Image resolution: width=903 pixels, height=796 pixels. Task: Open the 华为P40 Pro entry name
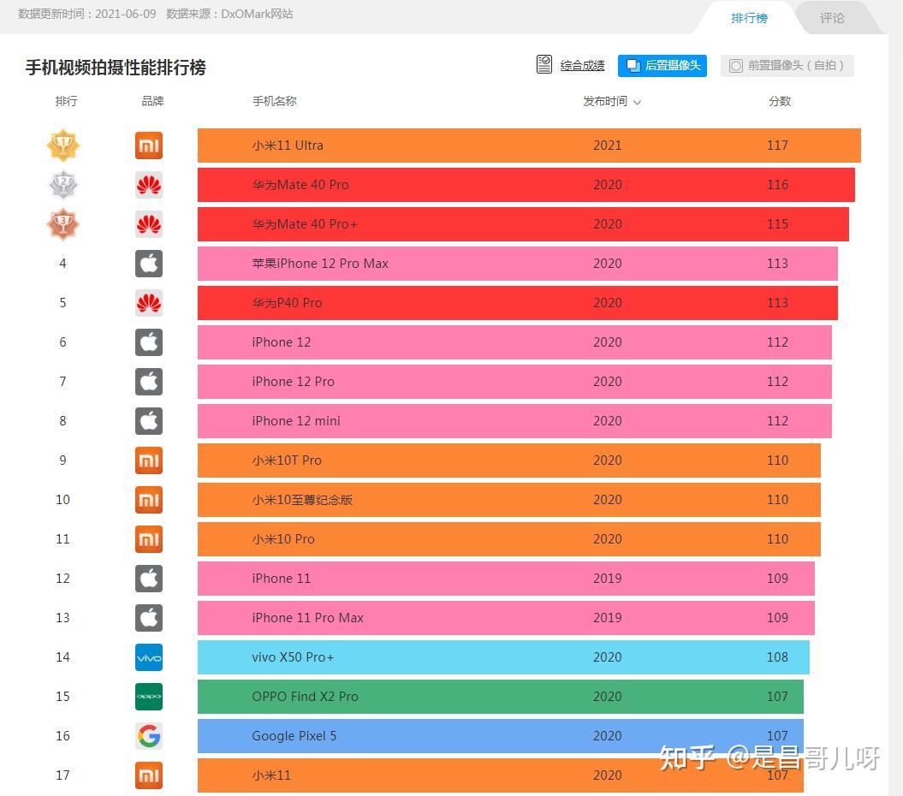coord(287,303)
